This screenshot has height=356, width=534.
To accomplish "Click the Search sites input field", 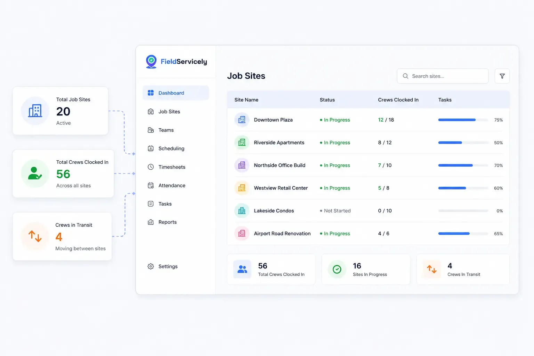I will pos(443,76).
